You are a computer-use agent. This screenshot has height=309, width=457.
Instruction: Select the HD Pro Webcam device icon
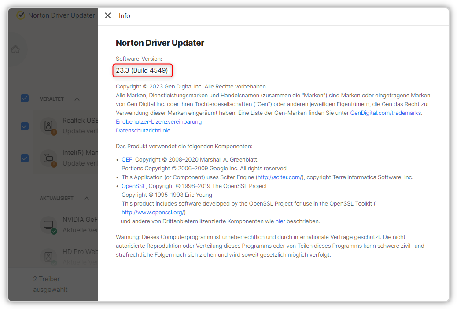coord(48,257)
